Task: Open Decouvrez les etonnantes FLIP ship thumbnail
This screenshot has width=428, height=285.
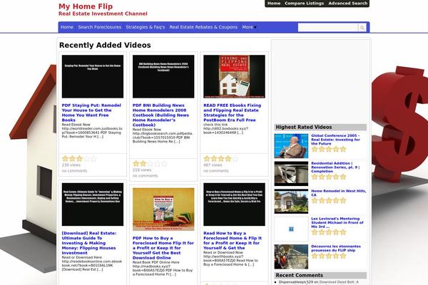Action: tap(291, 256)
